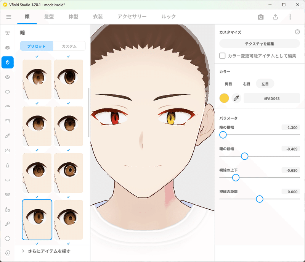Select third-row right ringed iris preset
This screenshot has height=262, width=305.
[69, 173]
